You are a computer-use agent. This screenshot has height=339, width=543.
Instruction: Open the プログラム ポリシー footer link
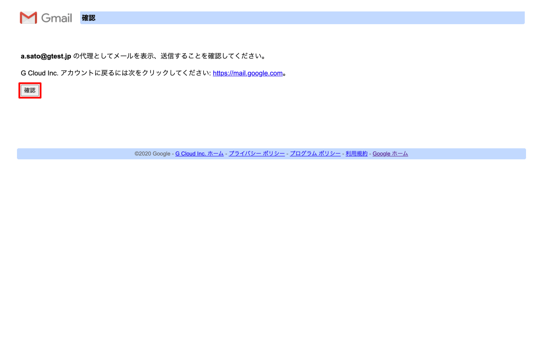pos(315,154)
